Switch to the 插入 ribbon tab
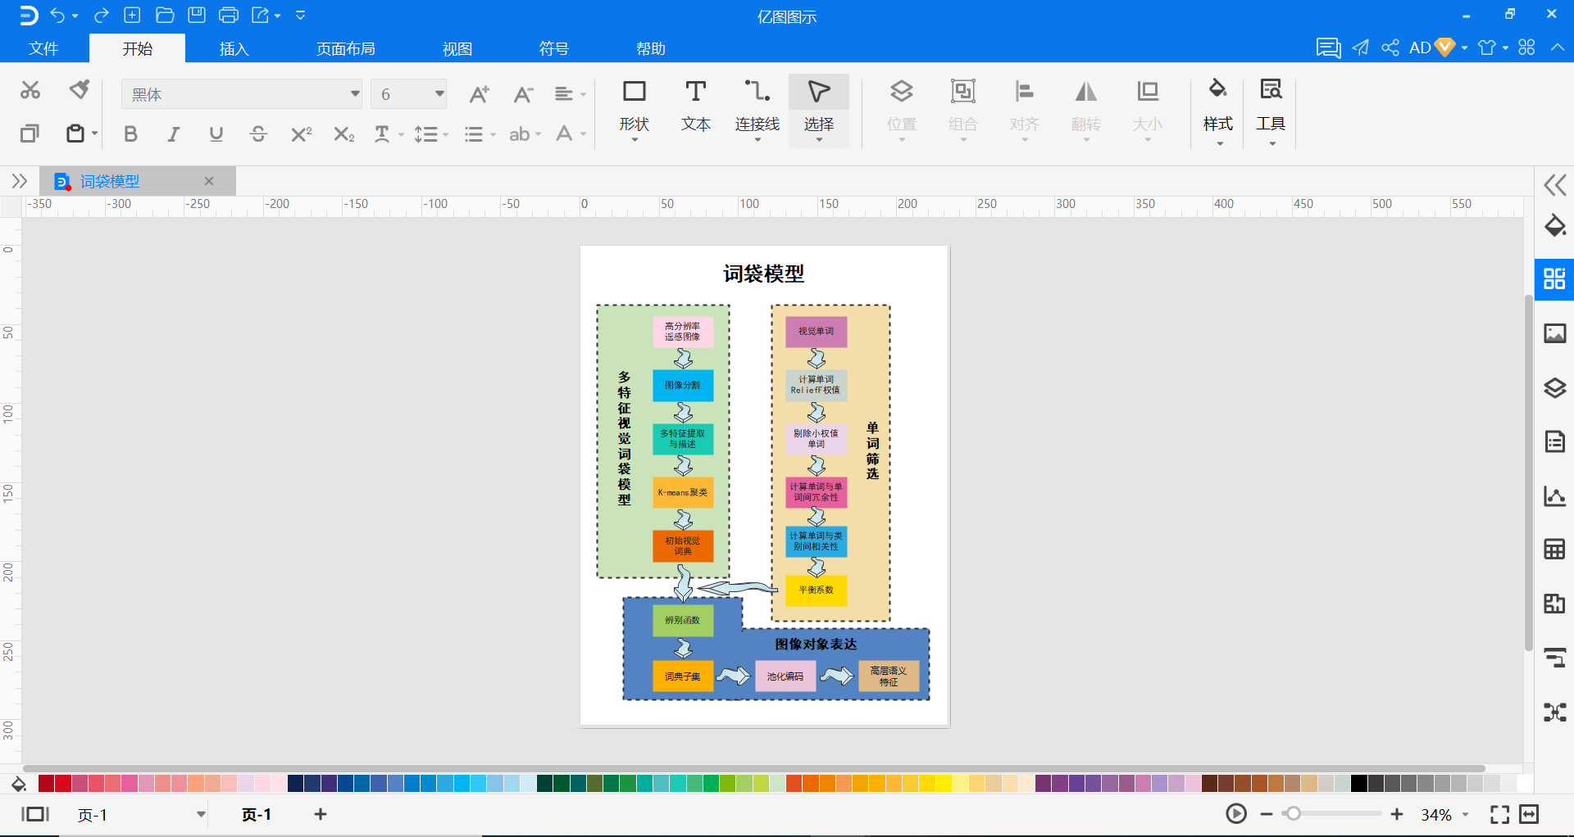Viewport: 1574px width, 837px height. pos(234,48)
